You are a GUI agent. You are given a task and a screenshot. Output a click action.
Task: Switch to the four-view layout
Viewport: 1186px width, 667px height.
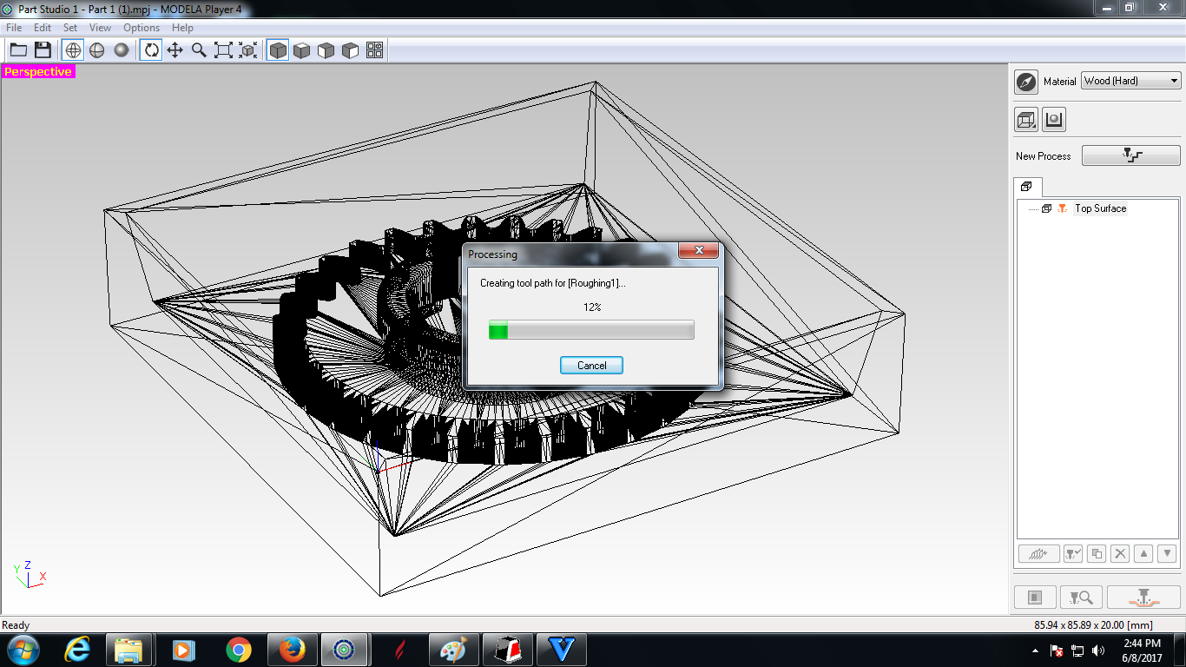(375, 50)
